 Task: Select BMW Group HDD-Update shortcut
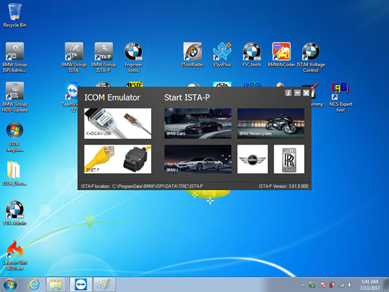coord(15,97)
